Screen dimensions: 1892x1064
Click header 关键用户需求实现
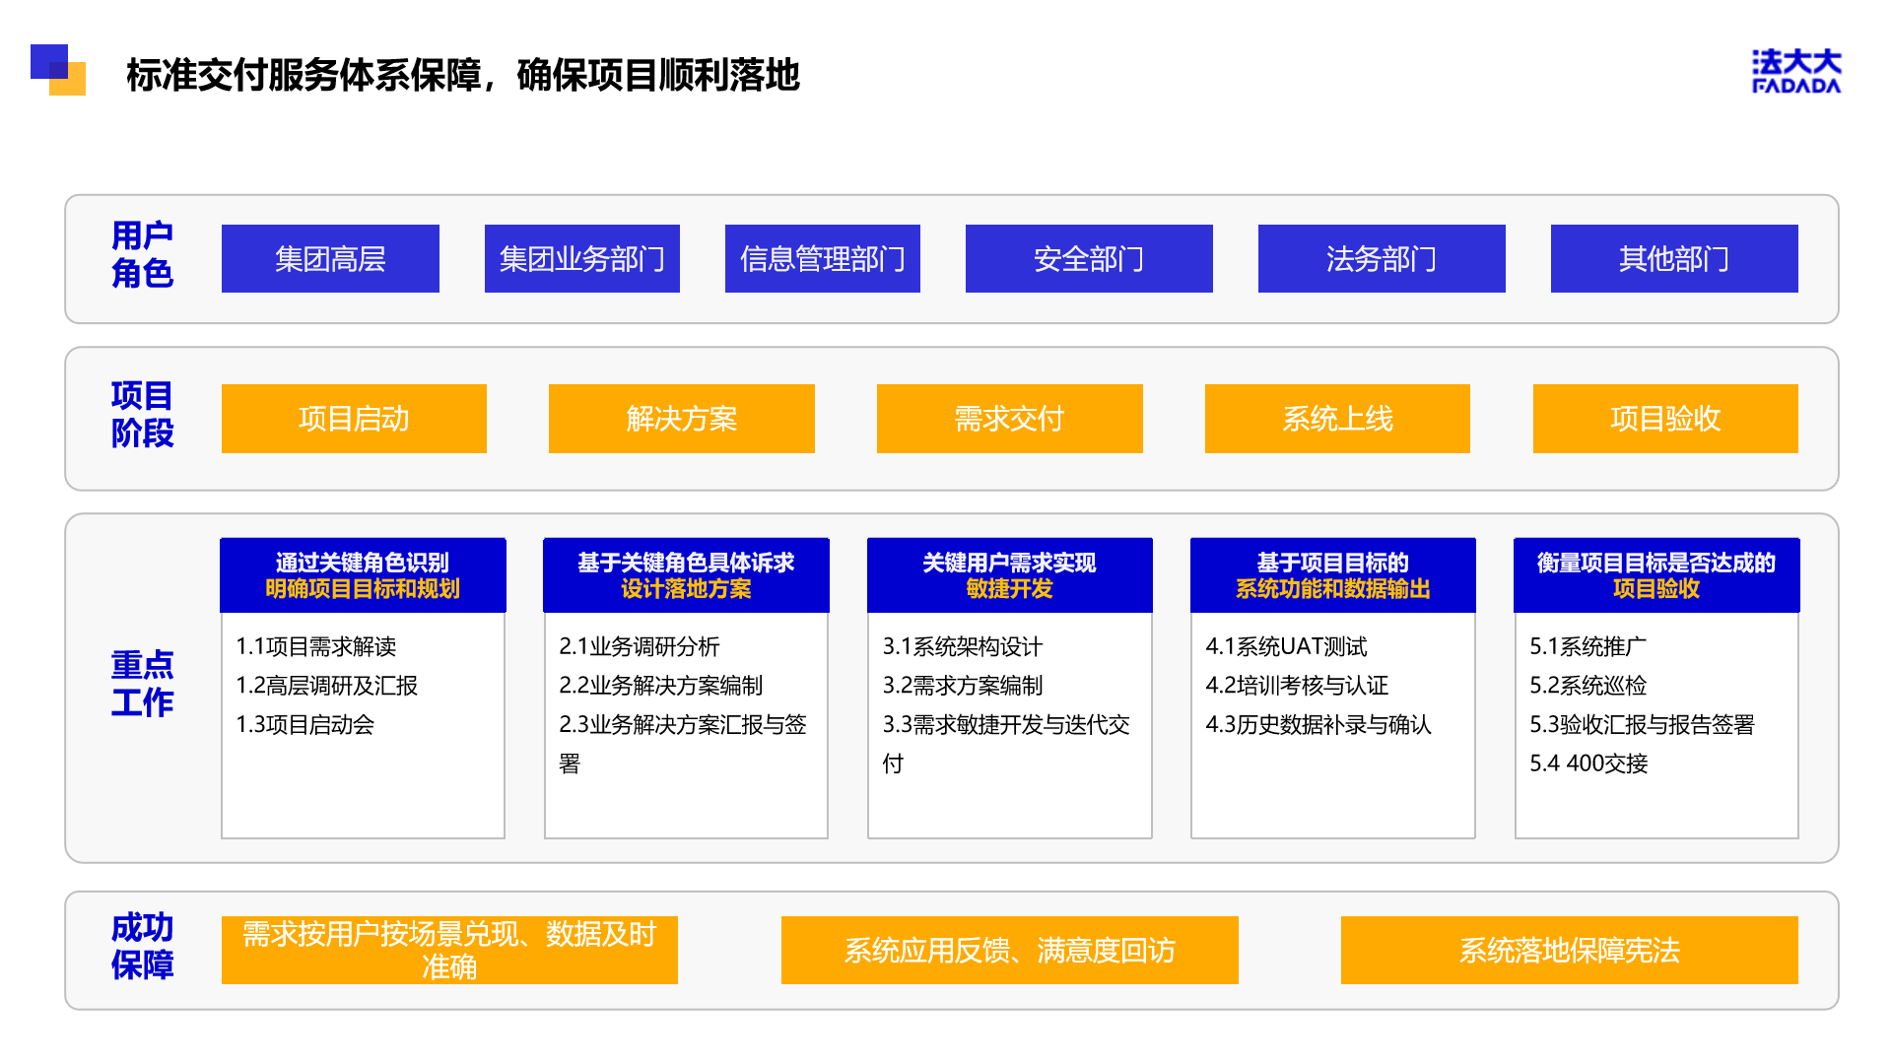pos(1009,563)
